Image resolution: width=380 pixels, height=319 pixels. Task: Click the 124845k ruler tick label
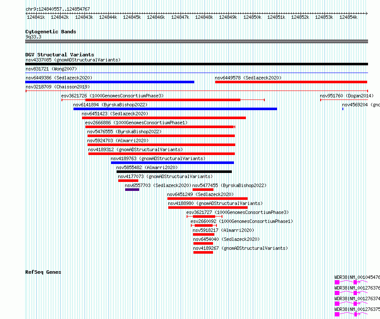pos(132,17)
